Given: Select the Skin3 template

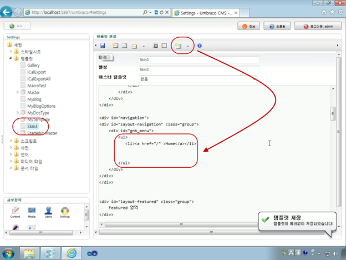Looking at the screenshot, I should click(x=32, y=126).
